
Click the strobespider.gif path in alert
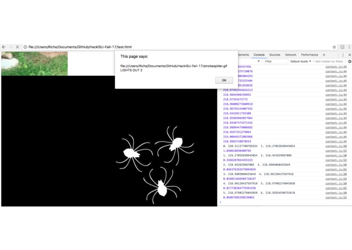pos(174,66)
